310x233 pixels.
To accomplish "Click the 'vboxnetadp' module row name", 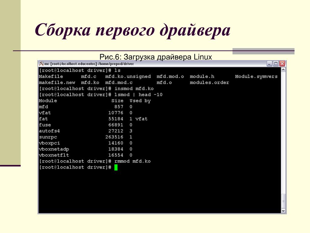I will coord(54,149).
